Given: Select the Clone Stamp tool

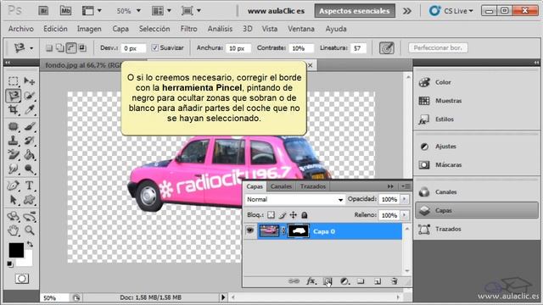Looking at the screenshot, I should (x=14, y=141).
